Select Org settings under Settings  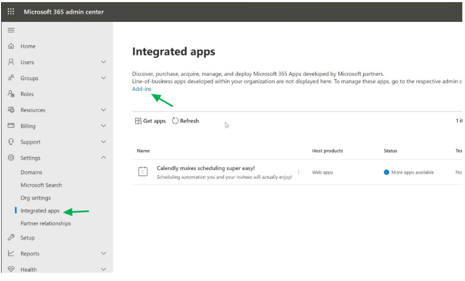click(36, 198)
